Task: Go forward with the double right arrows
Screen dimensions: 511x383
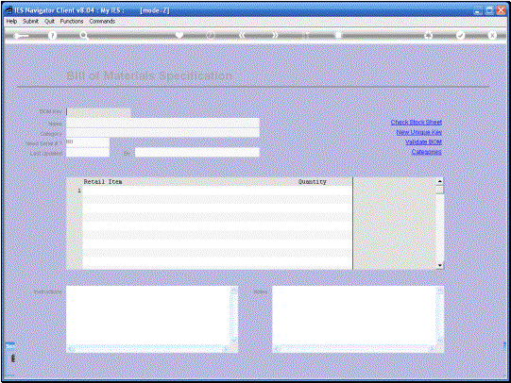Action: [275, 35]
